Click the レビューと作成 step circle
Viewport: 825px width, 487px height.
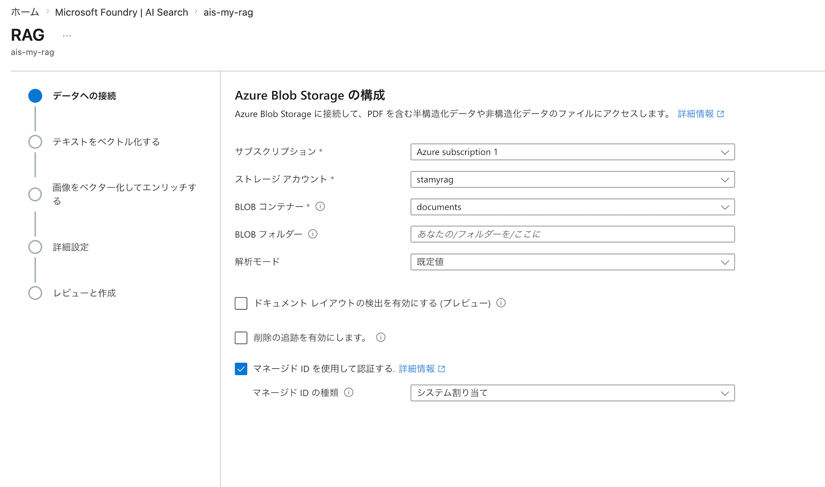(35, 293)
